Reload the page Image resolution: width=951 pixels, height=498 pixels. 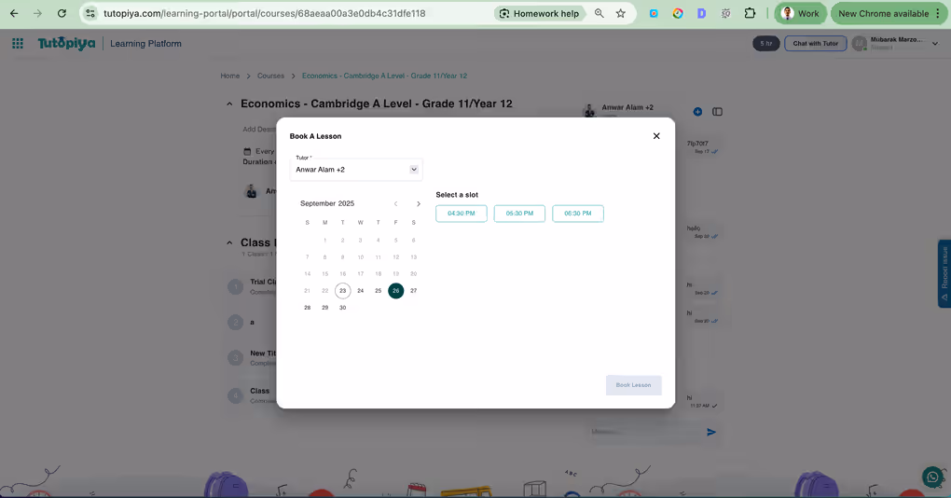[x=62, y=13]
